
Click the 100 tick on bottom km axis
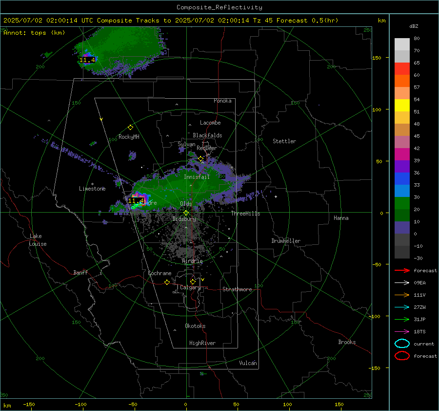287,405
